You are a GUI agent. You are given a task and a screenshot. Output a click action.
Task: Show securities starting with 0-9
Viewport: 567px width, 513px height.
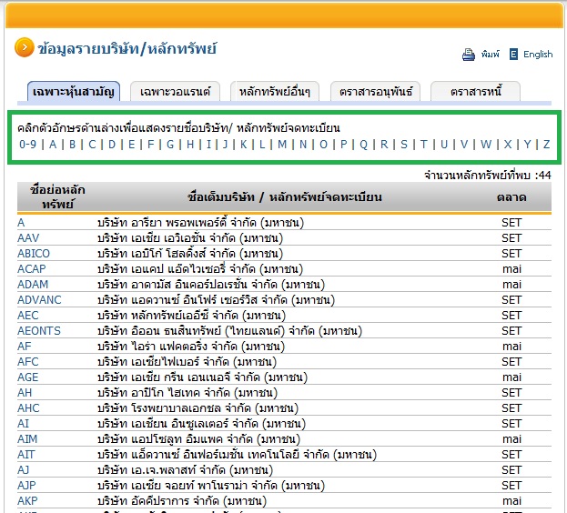click(28, 145)
